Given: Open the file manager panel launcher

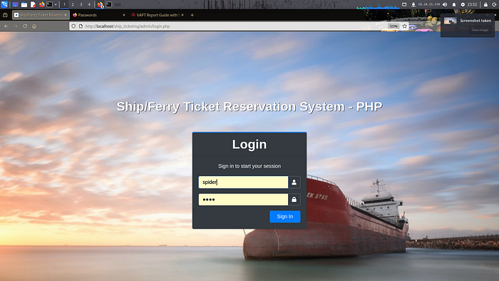Looking at the screenshot, I should coord(24,4).
